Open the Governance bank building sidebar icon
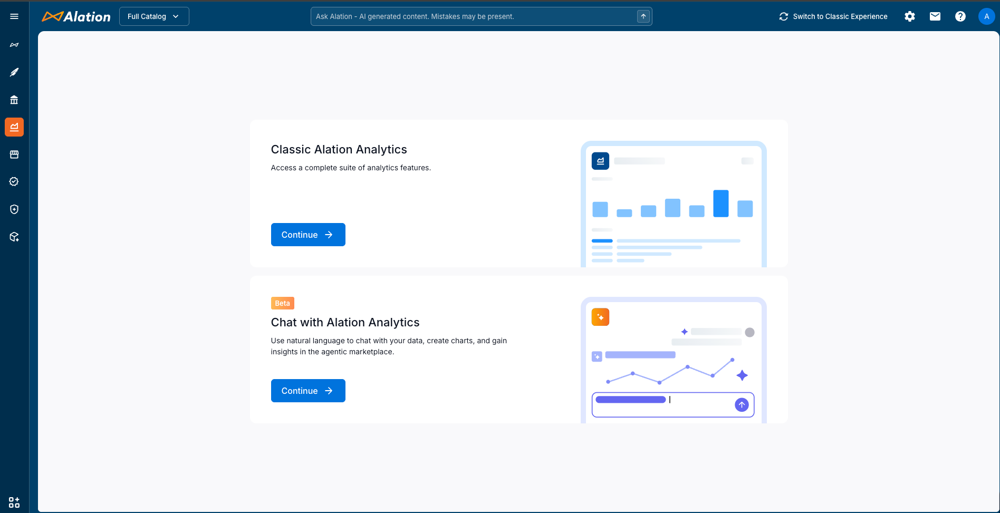The image size is (1000, 513). (x=14, y=100)
